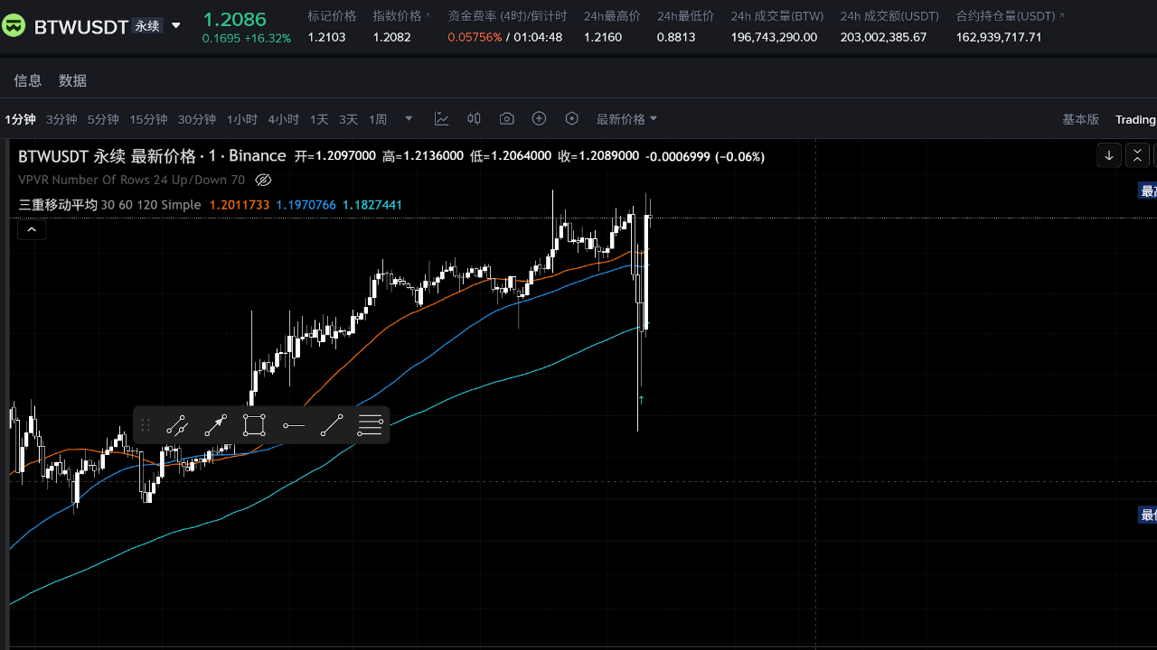Grab the drawing toolbar drag handle
Viewport: 1157px width, 650px height.
click(146, 425)
